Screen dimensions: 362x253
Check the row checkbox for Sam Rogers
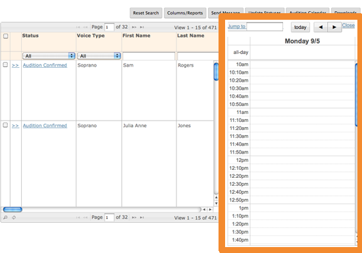point(5,65)
